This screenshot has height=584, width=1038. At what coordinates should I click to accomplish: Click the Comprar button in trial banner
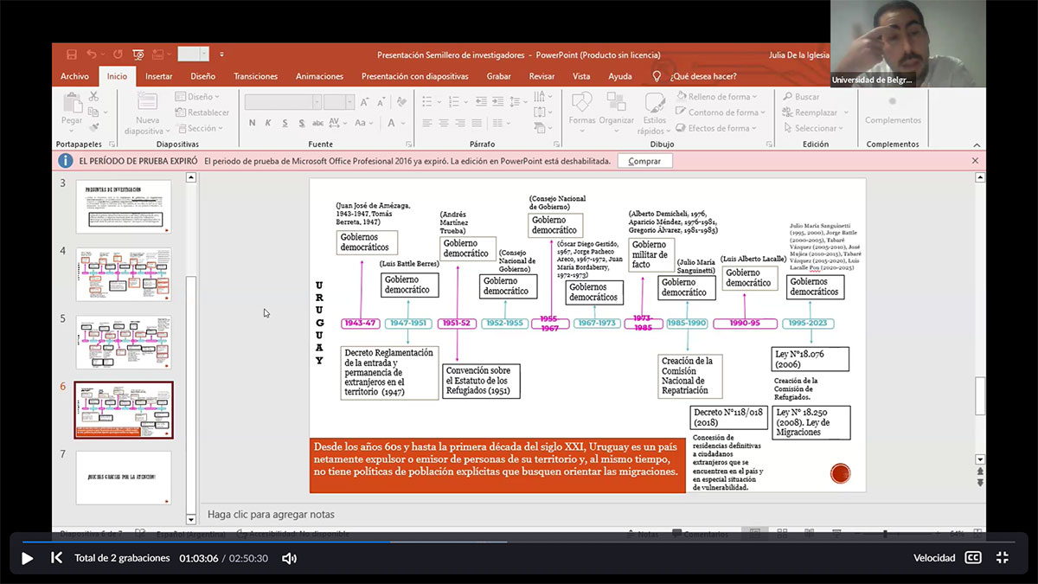point(644,161)
